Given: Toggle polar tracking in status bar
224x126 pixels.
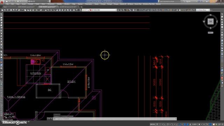Looking at the screenshot, I should point(168,125).
